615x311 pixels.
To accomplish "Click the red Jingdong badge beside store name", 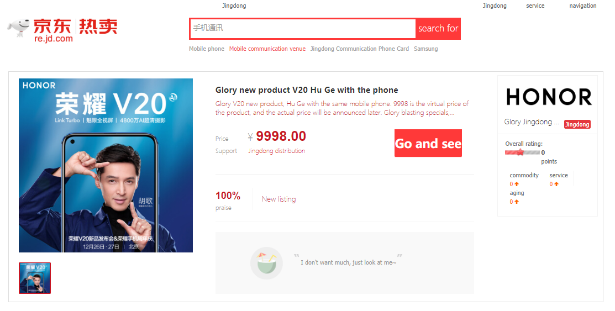I will coord(577,124).
